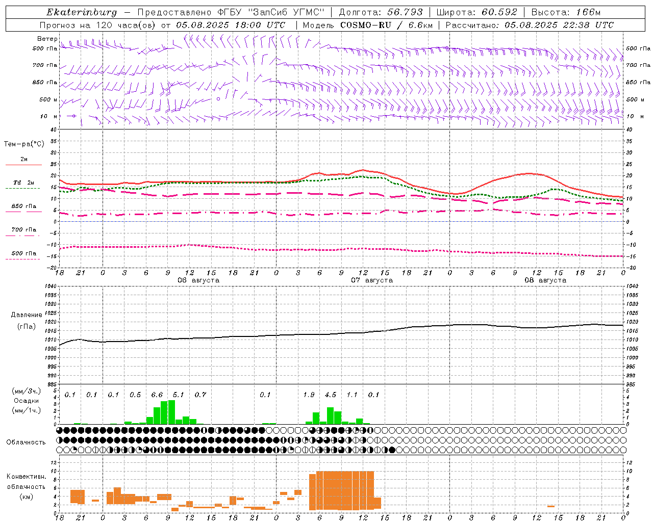Select the '(мм/1ч.)' unit label
This screenshot has height=522, width=653.
(x=27, y=410)
